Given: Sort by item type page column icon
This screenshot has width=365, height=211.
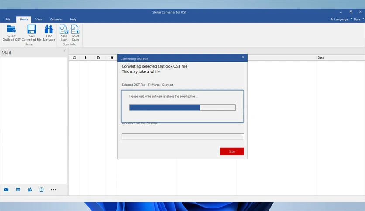Looking at the screenshot, I should pyautogui.click(x=99, y=58).
